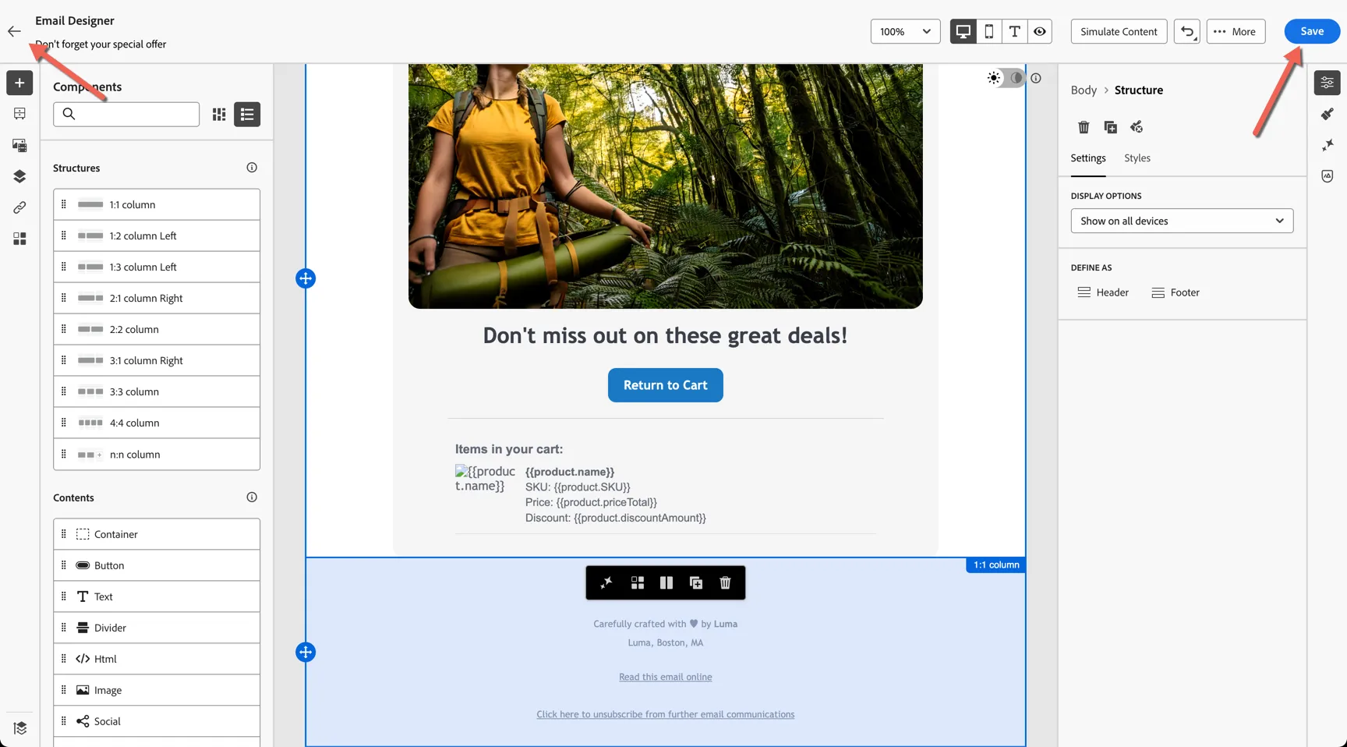The height and width of the screenshot is (747, 1347).
Task: Click the unsubscribe link in footer
Action: point(666,714)
